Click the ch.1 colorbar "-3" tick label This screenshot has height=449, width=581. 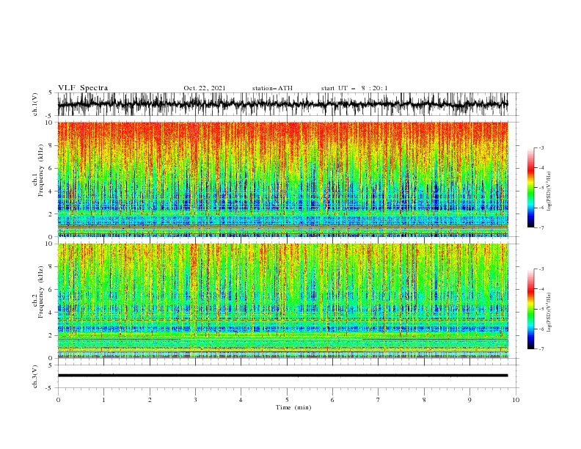coord(541,147)
